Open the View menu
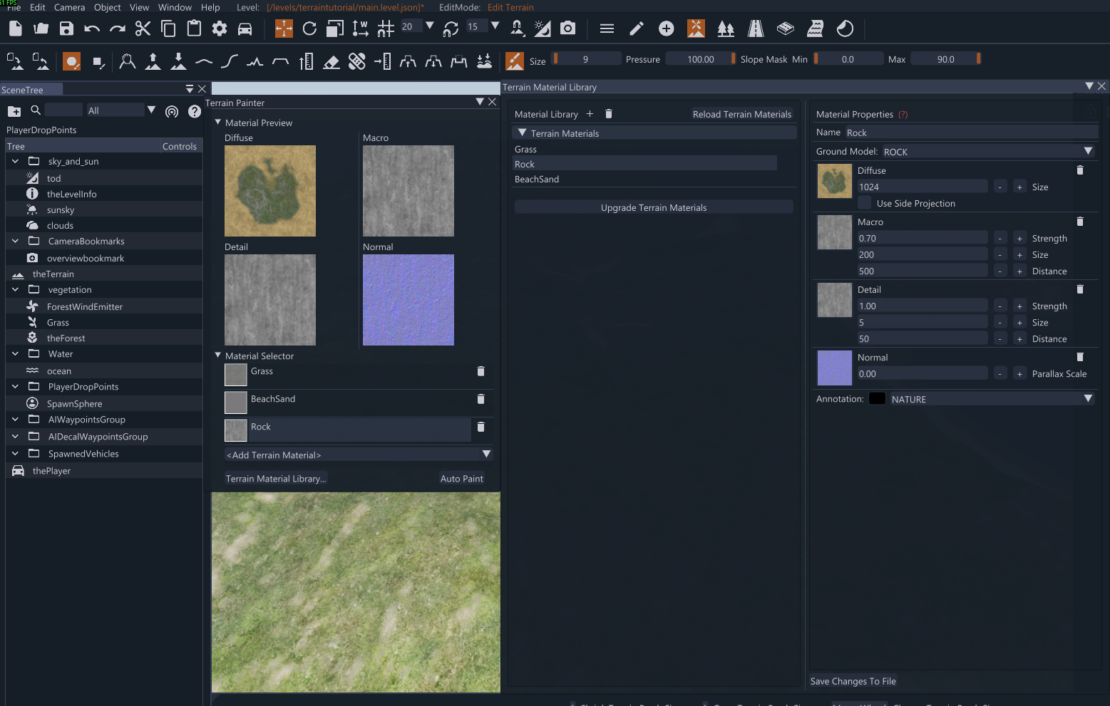The height and width of the screenshot is (706, 1110). pyautogui.click(x=140, y=7)
